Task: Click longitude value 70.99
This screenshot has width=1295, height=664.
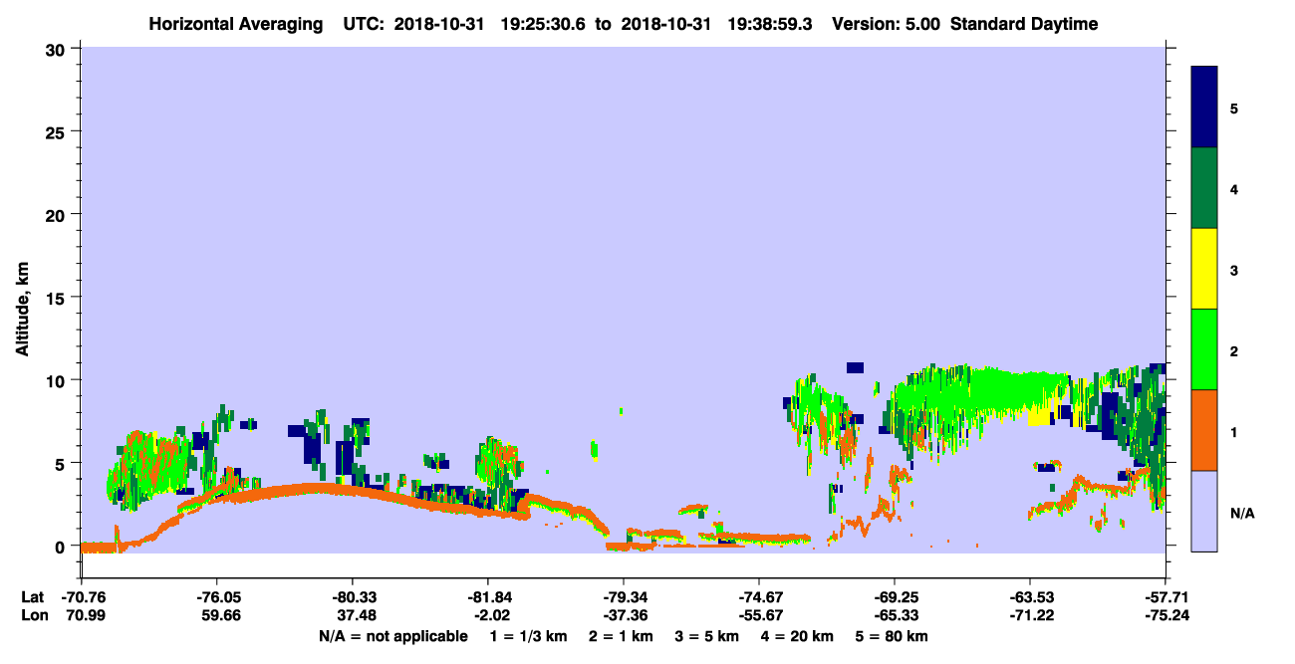Action: [81, 615]
